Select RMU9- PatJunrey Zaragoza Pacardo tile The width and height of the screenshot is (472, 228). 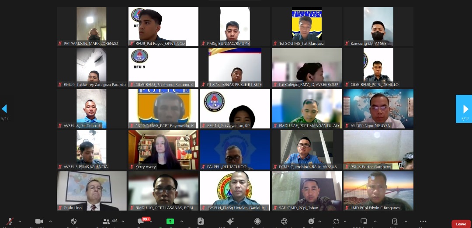tap(92, 68)
